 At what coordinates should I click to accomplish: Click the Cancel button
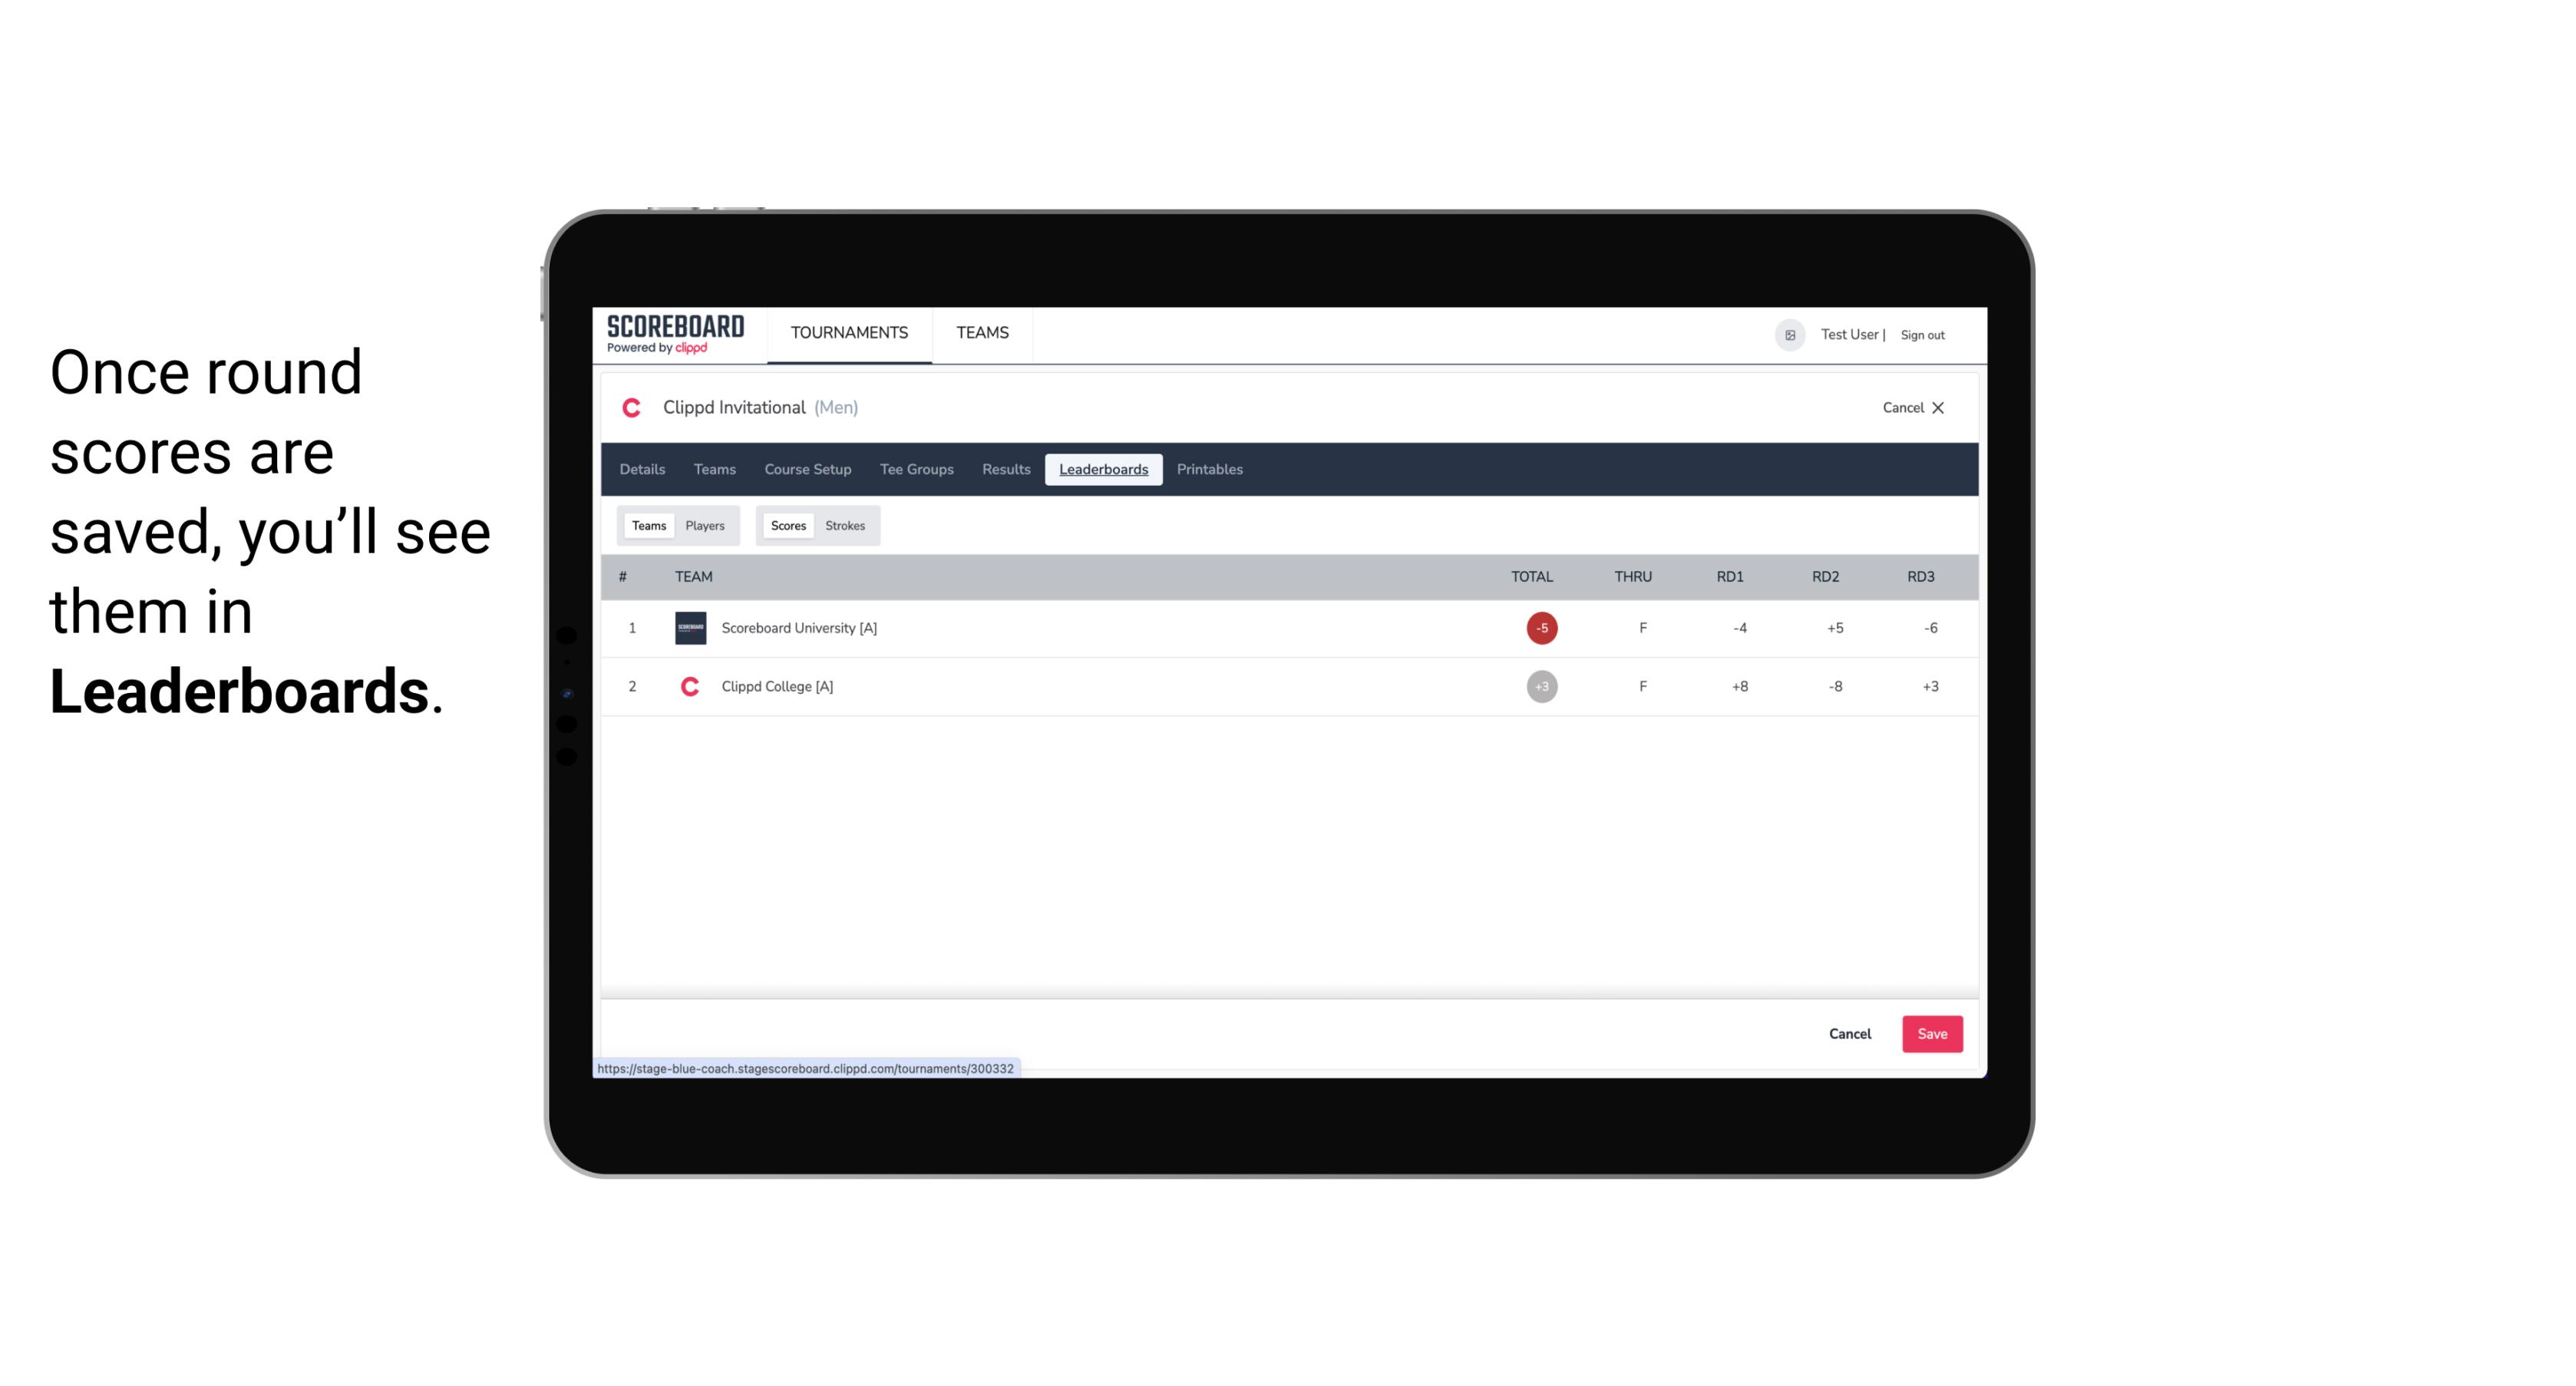click(1851, 1033)
